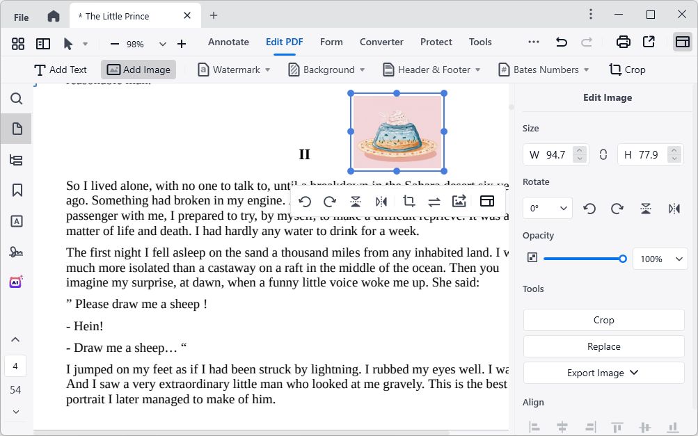Launch the AI assistant from left sidebar
The height and width of the screenshot is (436, 698).
coord(17,282)
